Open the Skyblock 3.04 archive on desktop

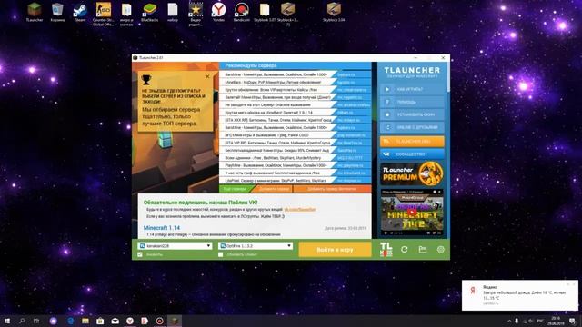pyautogui.click(x=334, y=12)
